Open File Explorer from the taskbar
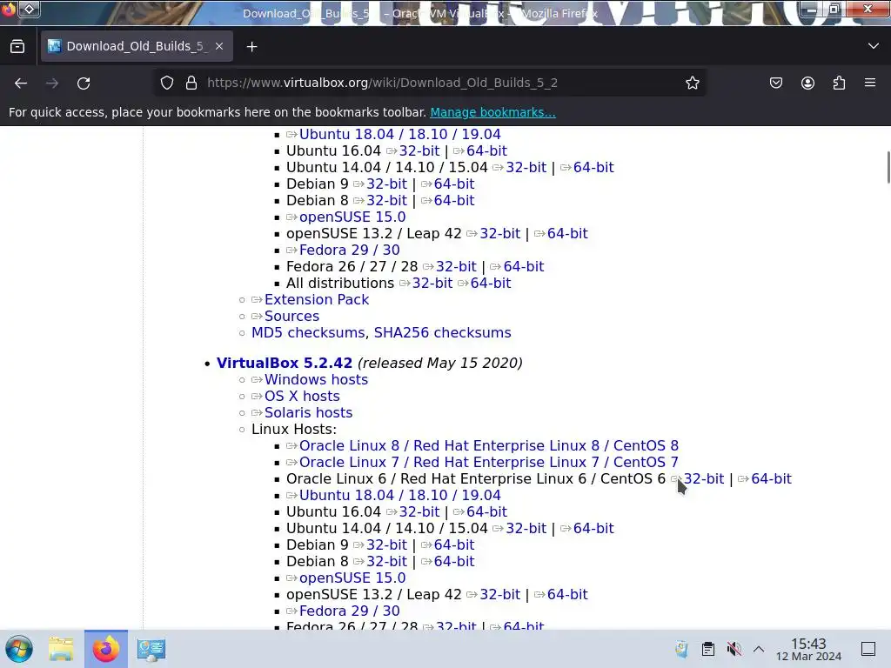891x668 pixels. pyautogui.click(x=61, y=649)
